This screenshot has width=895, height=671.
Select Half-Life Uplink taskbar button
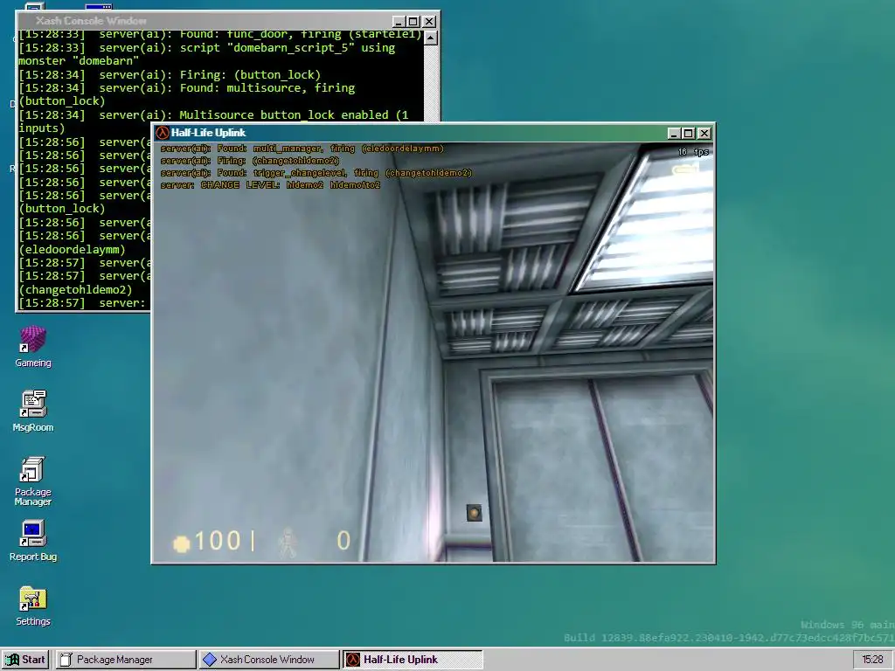(413, 660)
